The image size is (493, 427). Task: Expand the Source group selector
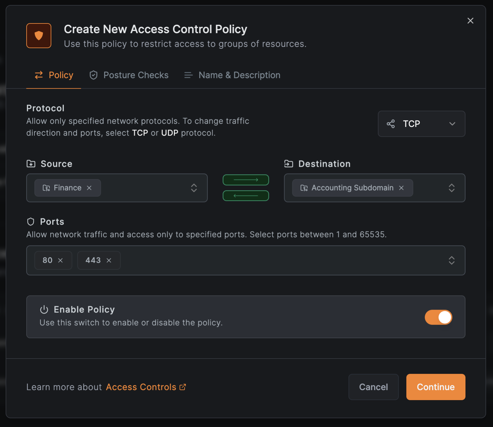[x=194, y=188]
